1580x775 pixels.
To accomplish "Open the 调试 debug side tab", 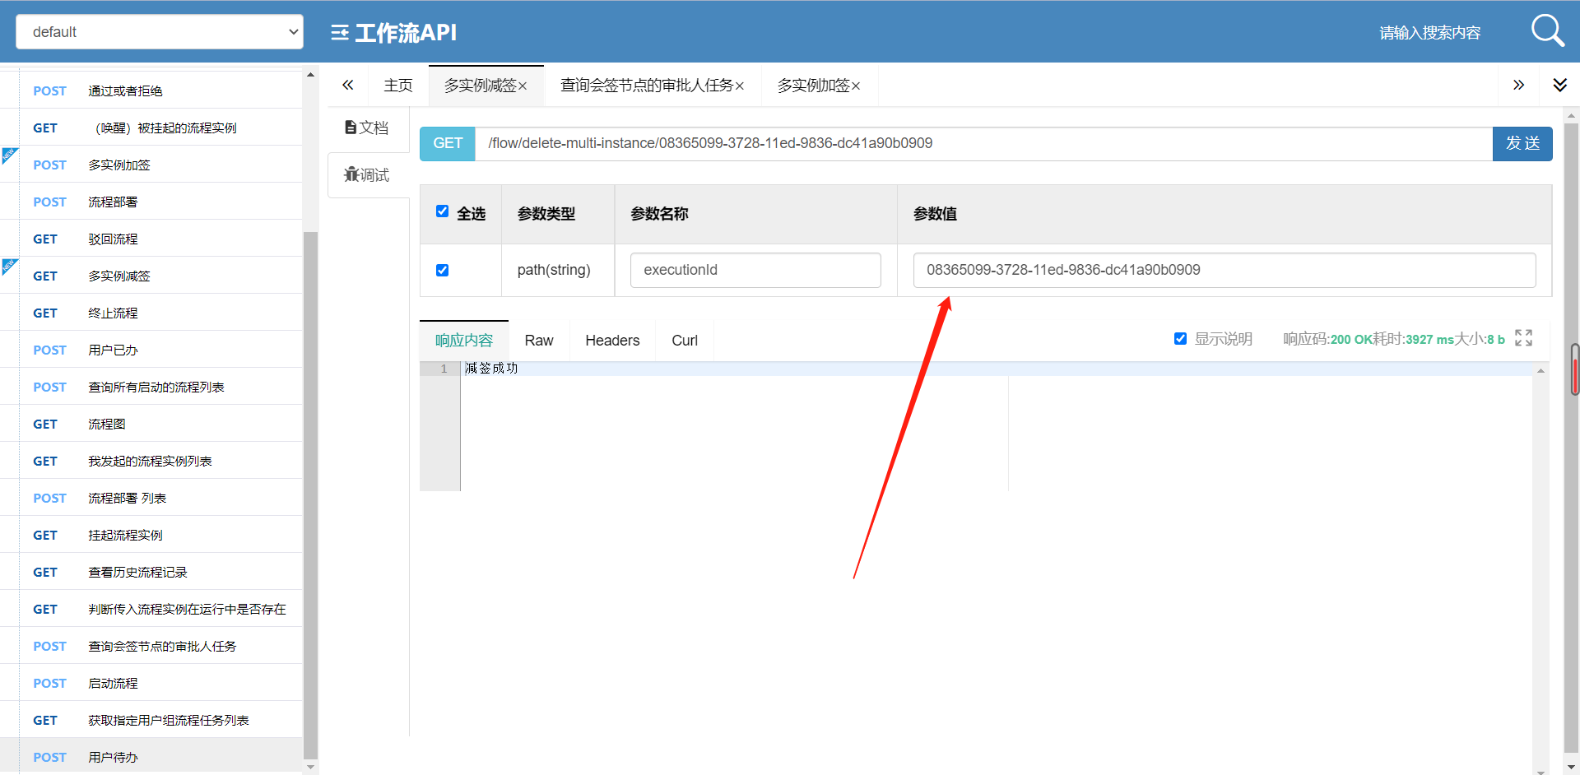I will click(368, 174).
